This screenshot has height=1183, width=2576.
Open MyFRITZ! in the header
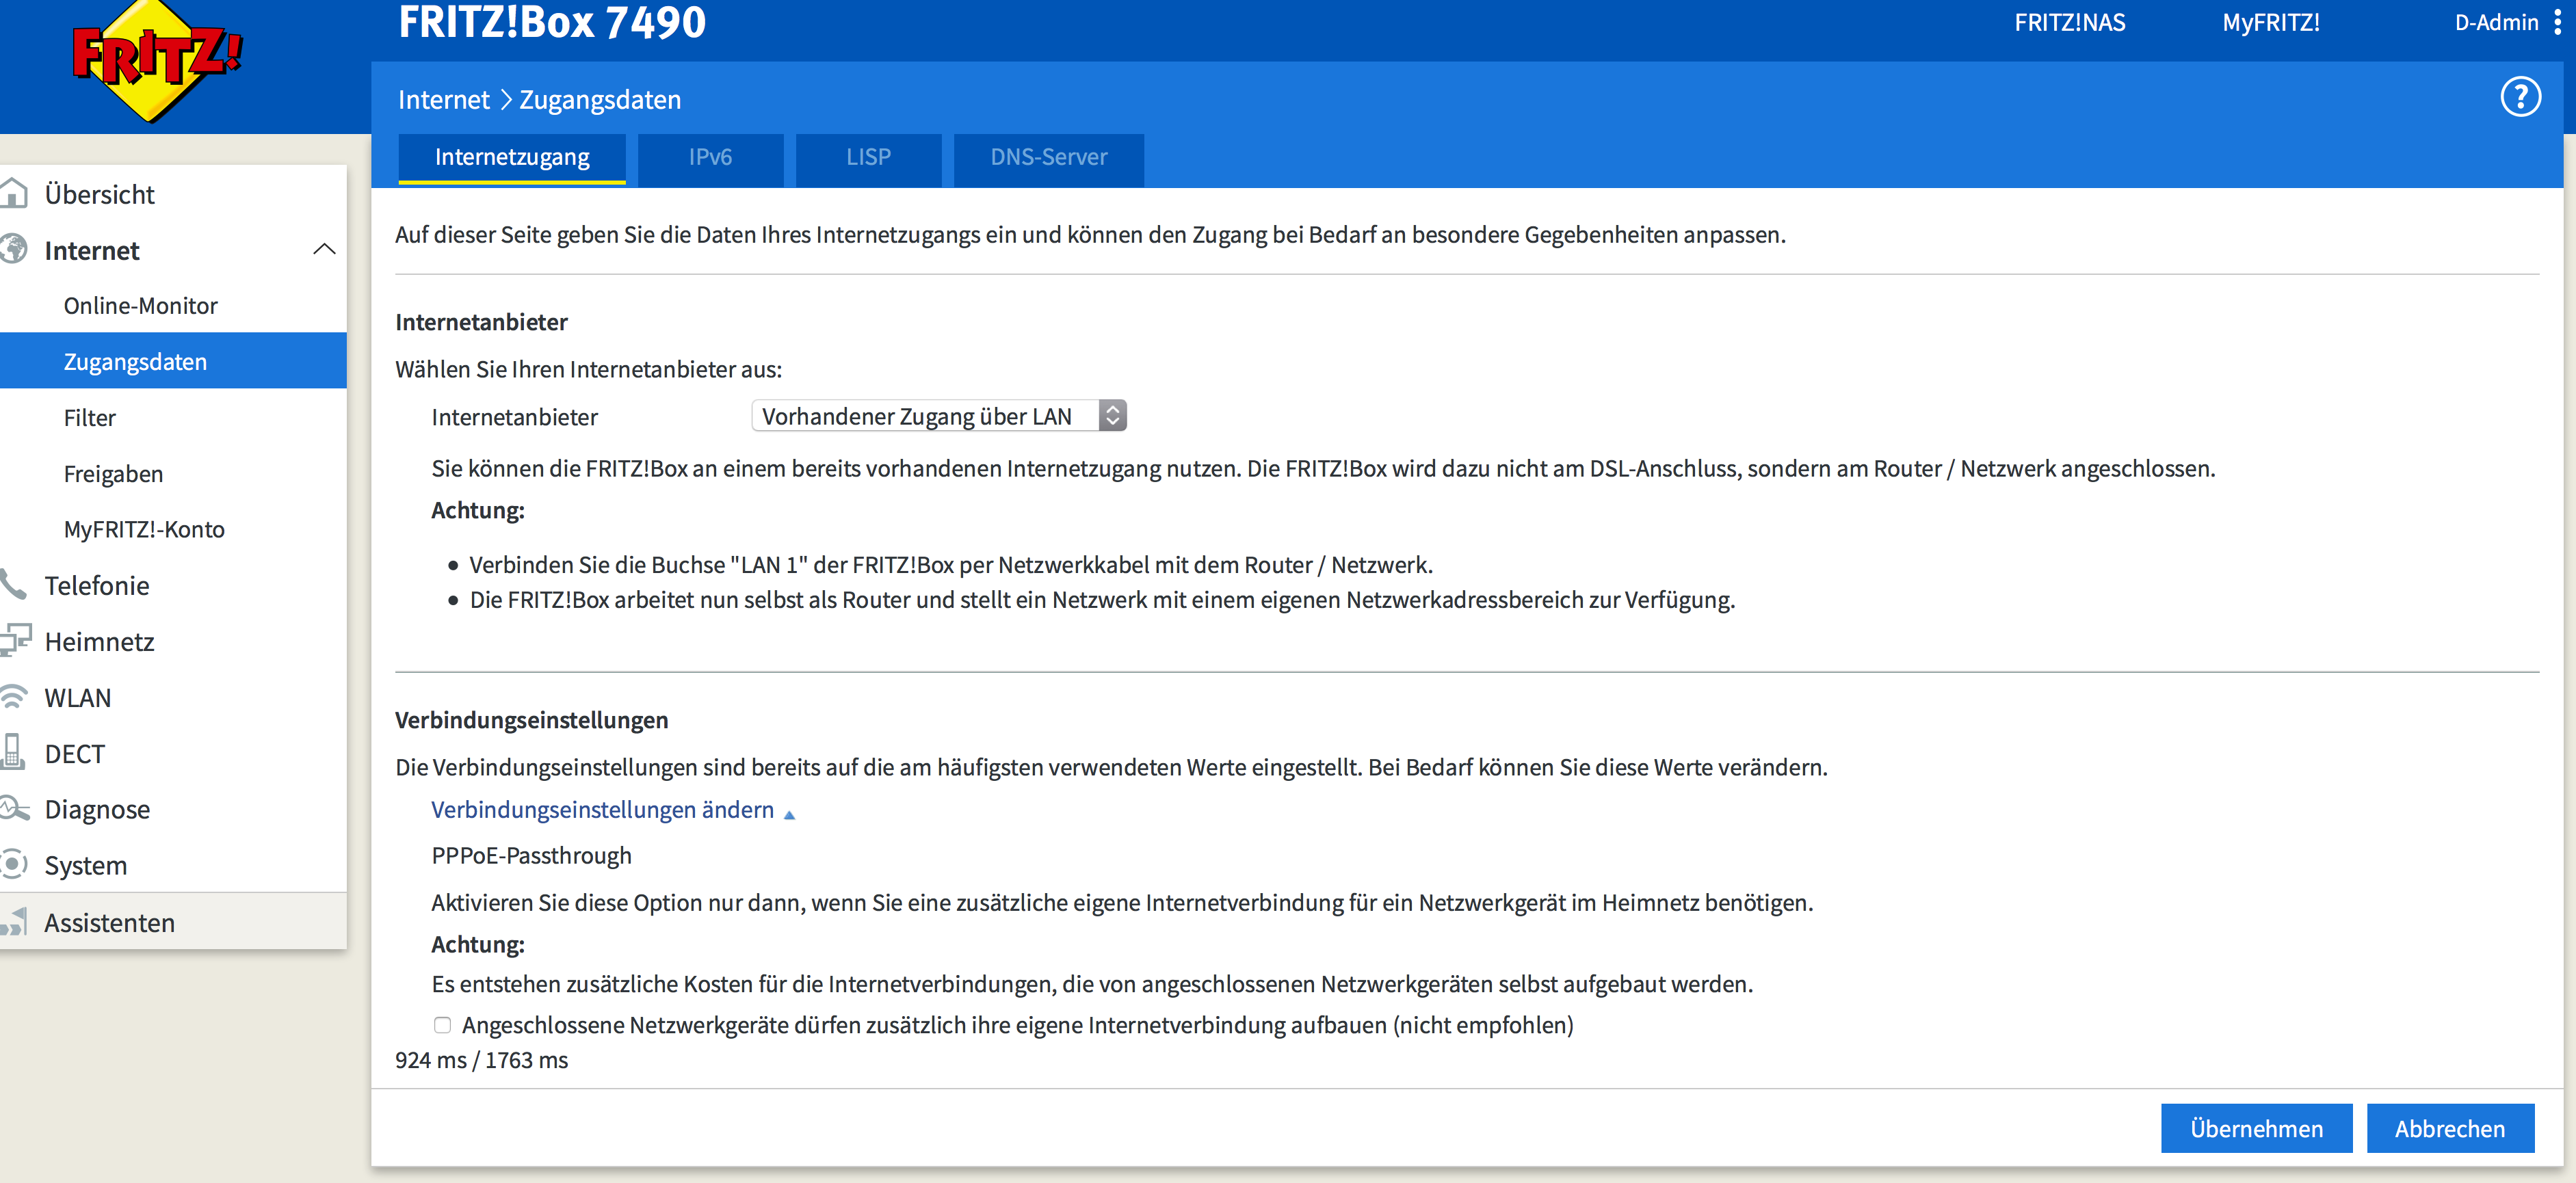pos(2270,23)
